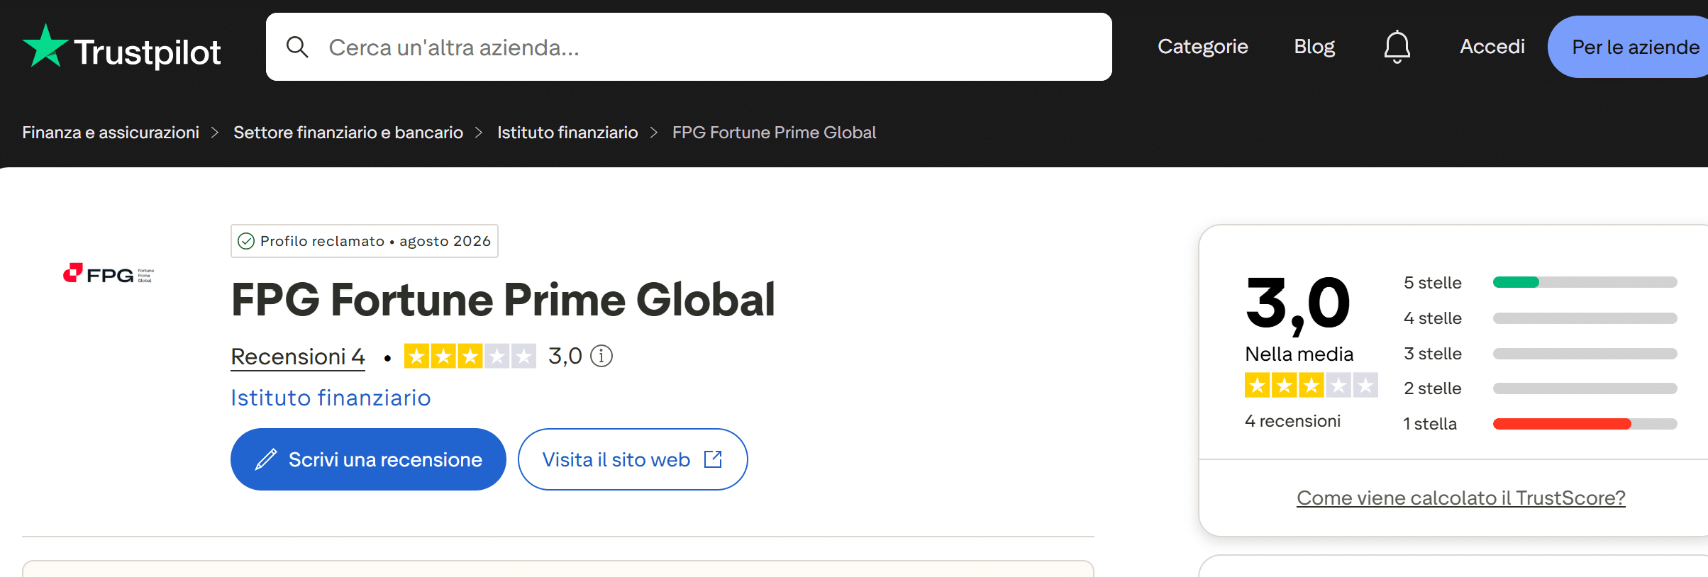Image resolution: width=1708 pixels, height=577 pixels.
Task: Click the star rating under Nella media
Action: (x=1311, y=386)
